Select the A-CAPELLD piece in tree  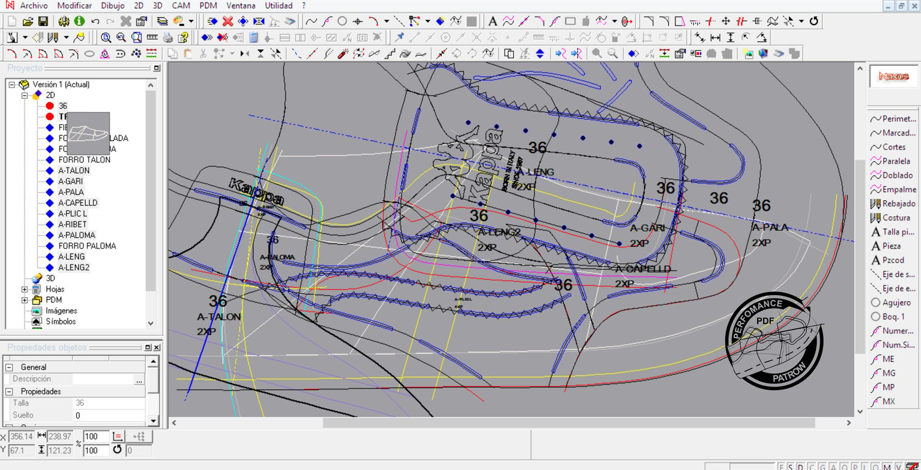tap(78, 202)
